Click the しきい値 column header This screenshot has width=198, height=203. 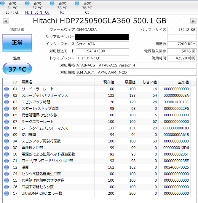[x=150, y=82]
